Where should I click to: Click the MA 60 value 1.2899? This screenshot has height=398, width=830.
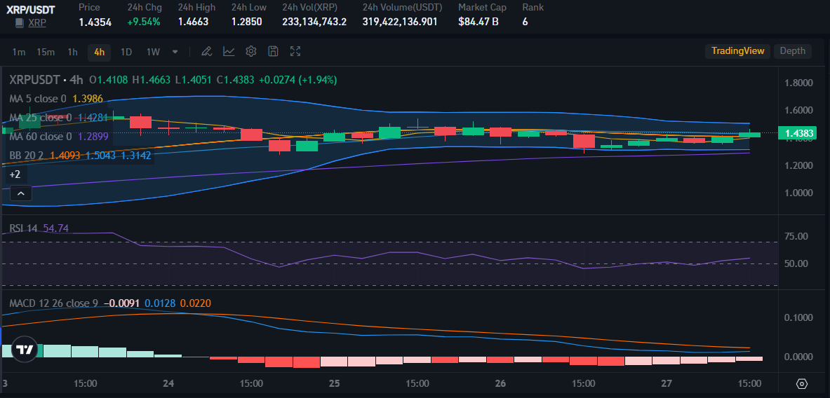[x=93, y=137]
